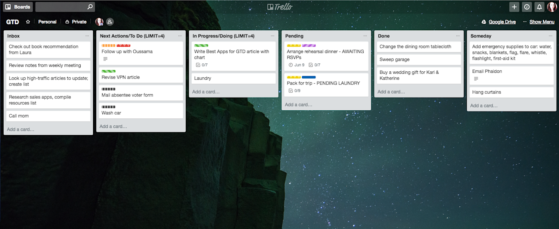
Task: Click checklist 0/7 badge on rehearsal dinner card
Action: [315, 65]
